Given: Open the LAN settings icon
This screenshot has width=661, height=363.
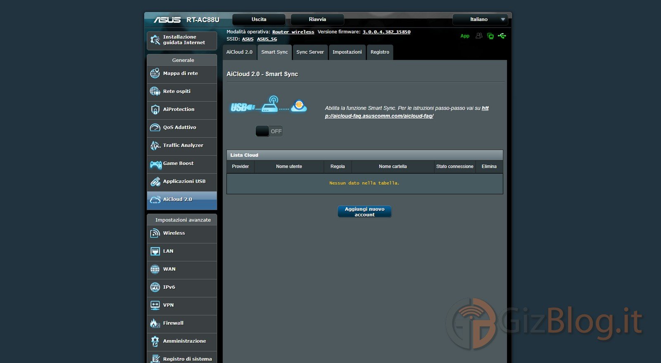Looking at the screenshot, I should point(155,251).
